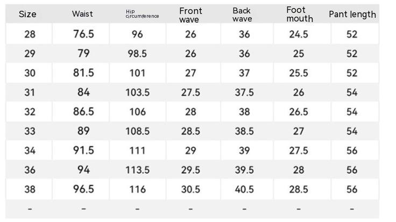Select waist value 76.5
Image resolution: width=396 pixels, height=222 pixels.
pyautogui.click(x=83, y=34)
